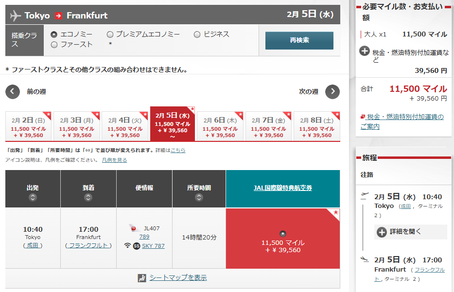454x292 pixels.
Task: Select the 2月 5日 (水) date tab
Action: (x=173, y=124)
